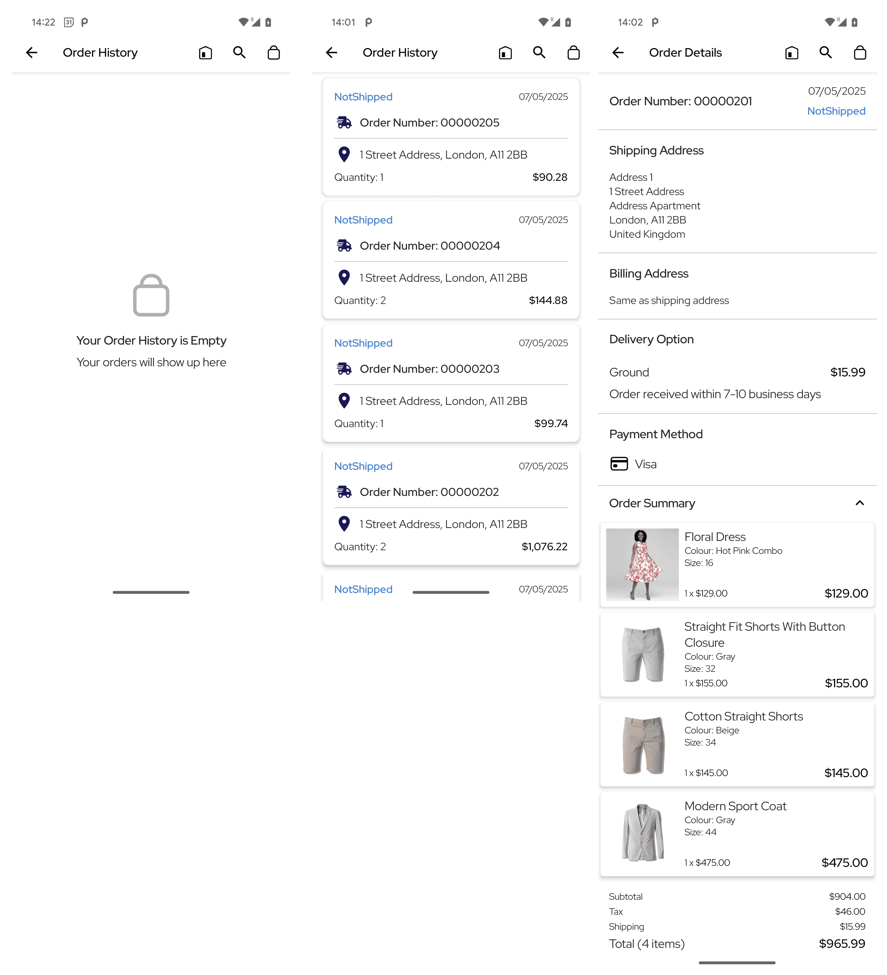Tap NotShipped status in Order Details header

[836, 111]
